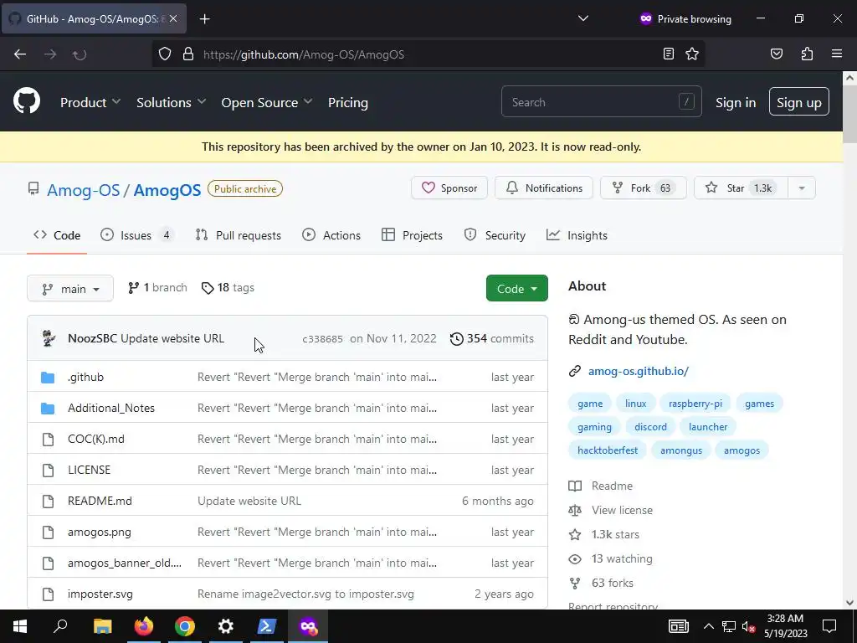Open Chrome from the taskbar
Viewport: 857px width, 643px height.
point(185,626)
